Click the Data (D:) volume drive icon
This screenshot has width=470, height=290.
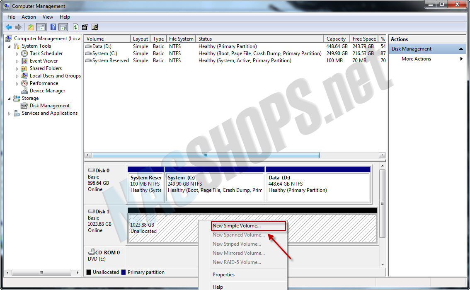(x=88, y=46)
